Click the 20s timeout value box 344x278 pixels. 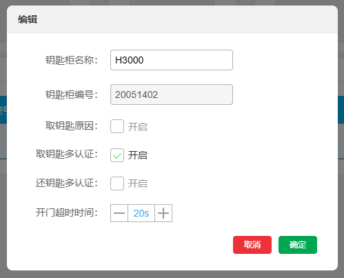point(141,213)
